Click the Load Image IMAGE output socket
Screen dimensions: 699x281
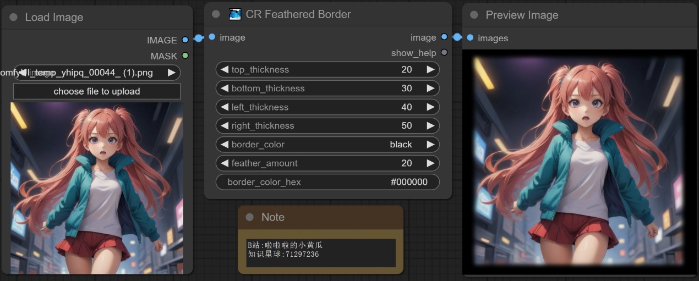point(185,40)
